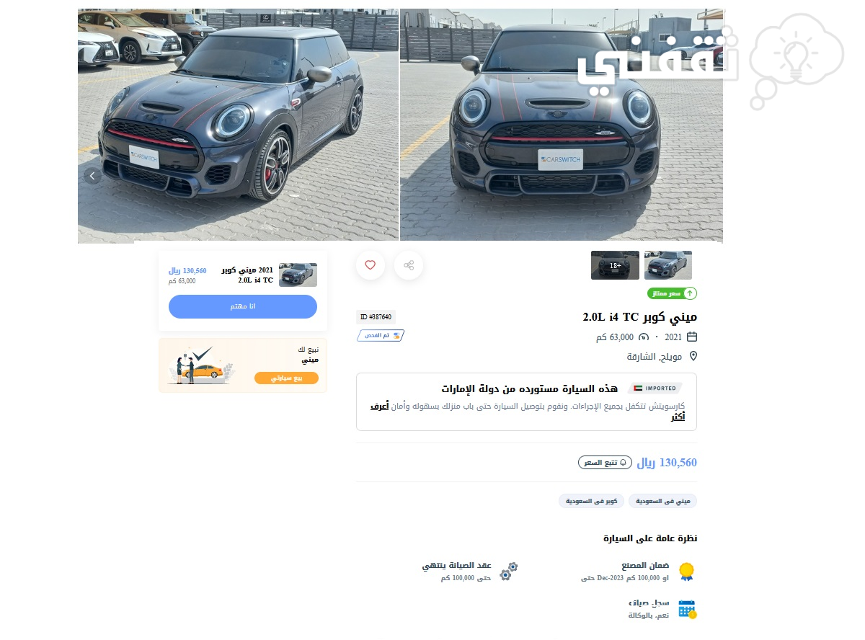The height and width of the screenshot is (640, 865).
Task: Click the أنا مهتم button
Action: coord(243,306)
